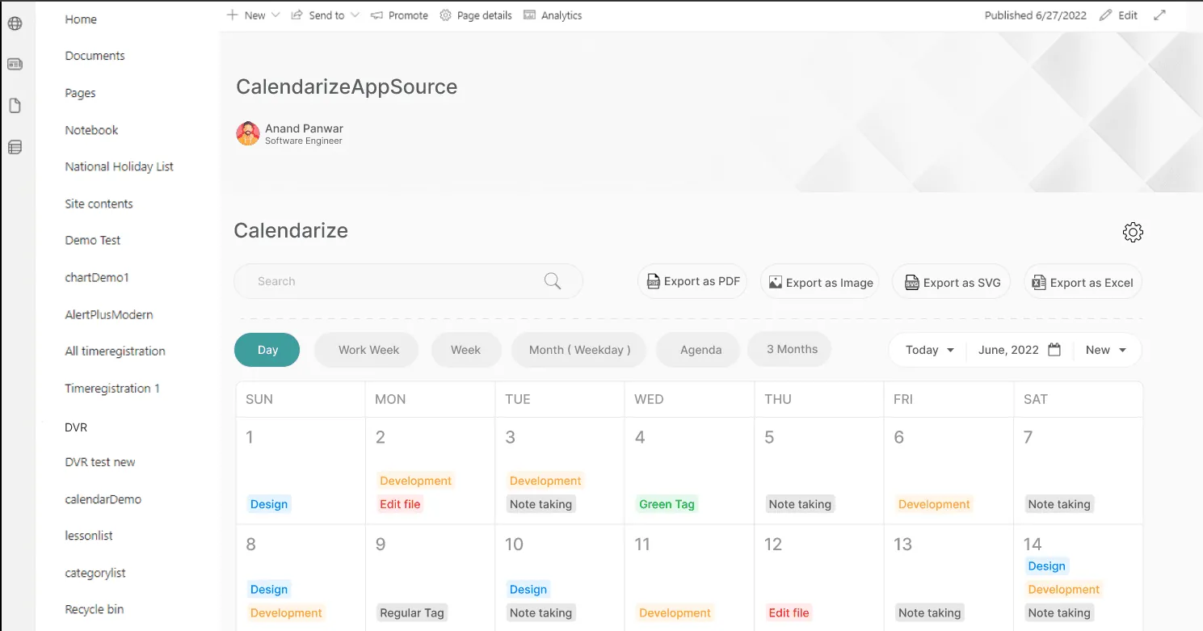Export calendar as SVG
1203x631 pixels.
(952, 282)
